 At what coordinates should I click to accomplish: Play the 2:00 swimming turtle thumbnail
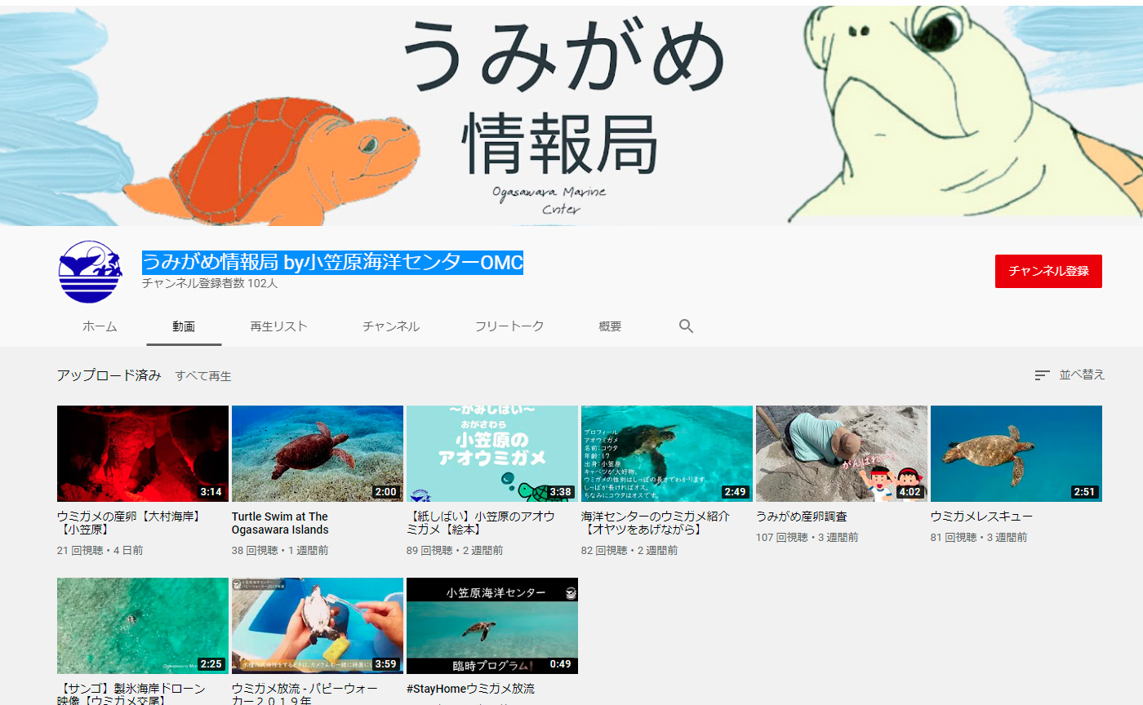[x=318, y=454]
